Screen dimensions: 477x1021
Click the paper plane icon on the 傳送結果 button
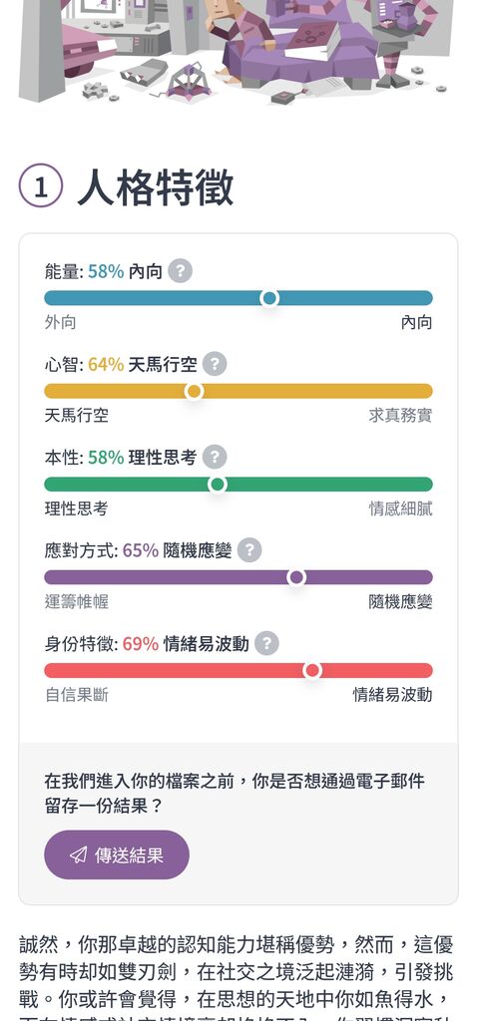pos(78,854)
